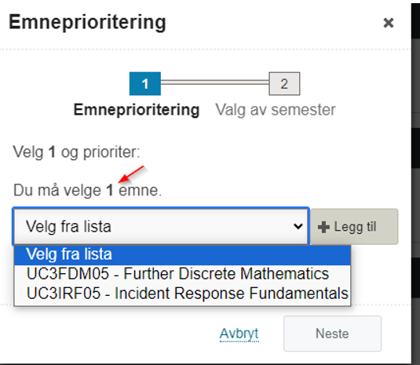The height and width of the screenshot is (365, 420).
Task: Click the plus icon on Legg til
Action: coord(323,227)
